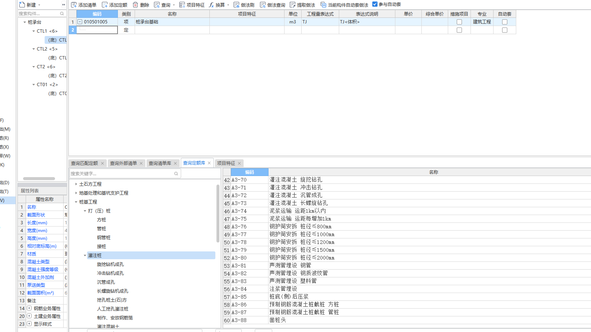
Task: Click 截面形状 property link
Action: pyautogui.click(x=36, y=215)
